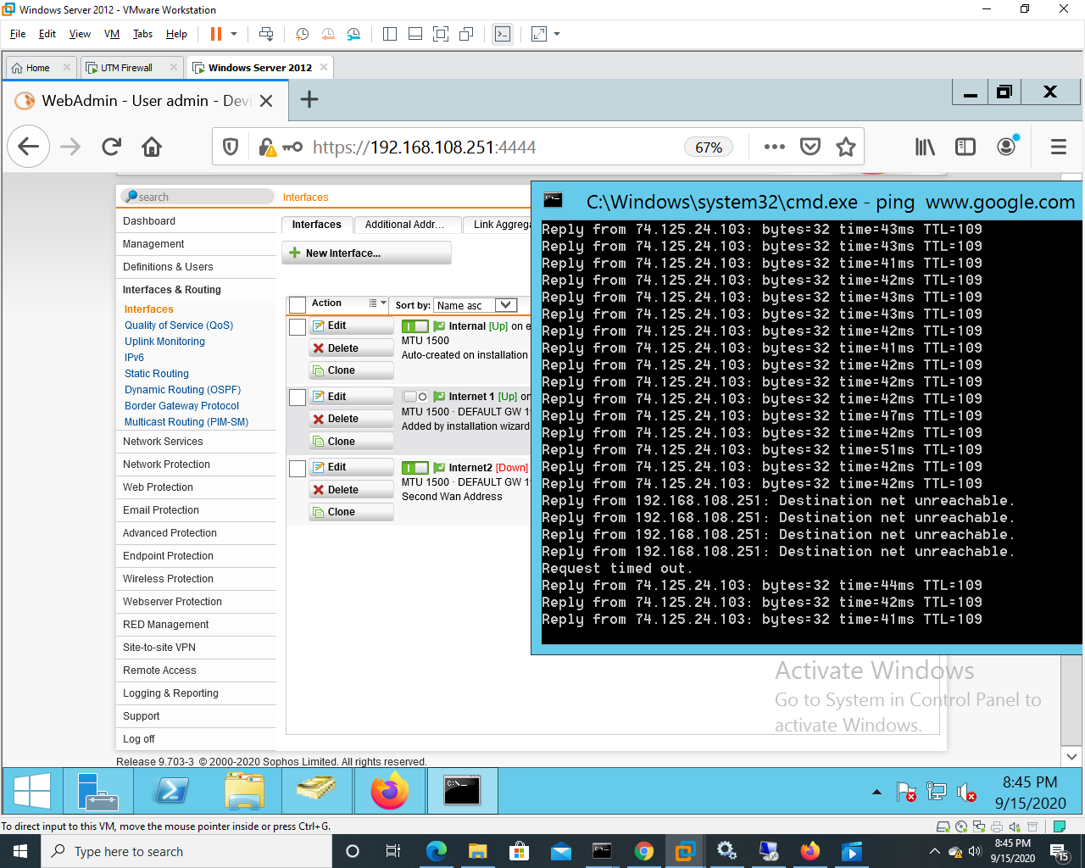Expand stretch guest dropdown arrow

[557, 34]
